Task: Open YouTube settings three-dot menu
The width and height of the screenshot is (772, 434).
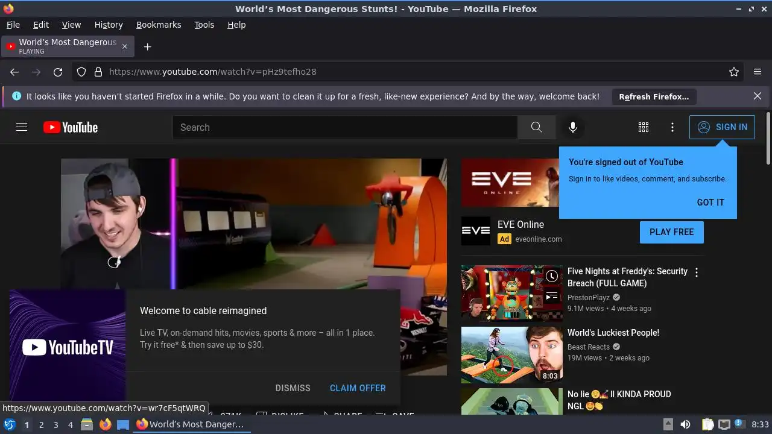Action: (672, 127)
